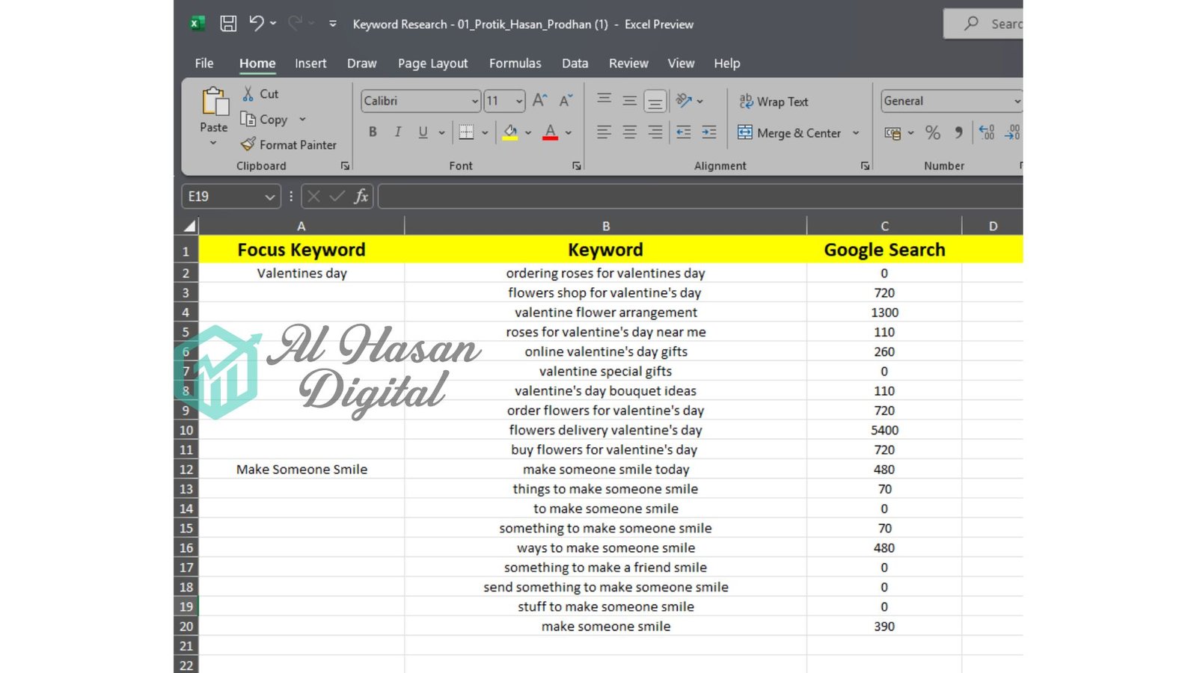Click Middle Align icon
Image resolution: width=1197 pixels, height=673 pixels.
(630, 99)
